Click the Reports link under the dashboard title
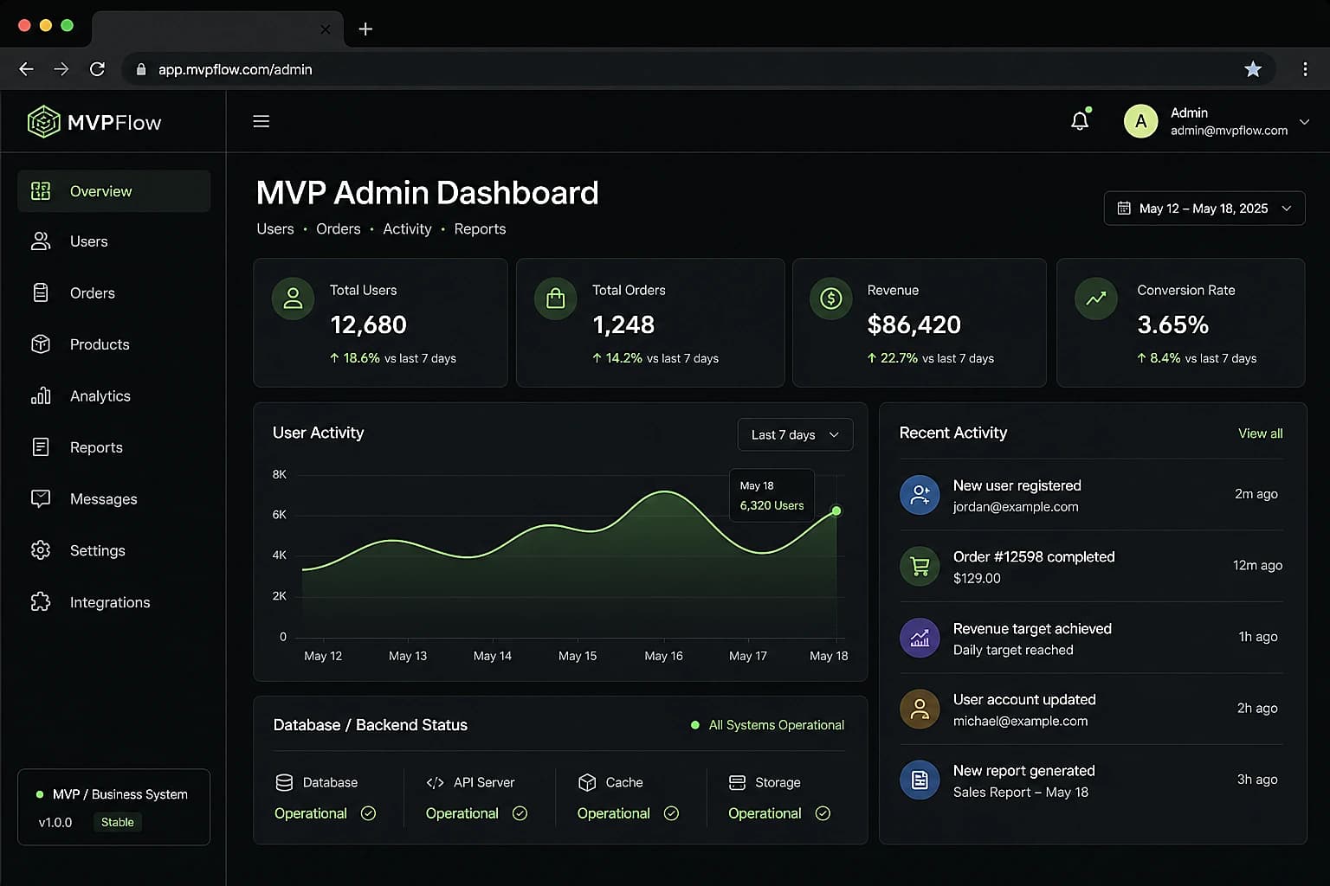The image size is (1330, 886). point(480,229)
